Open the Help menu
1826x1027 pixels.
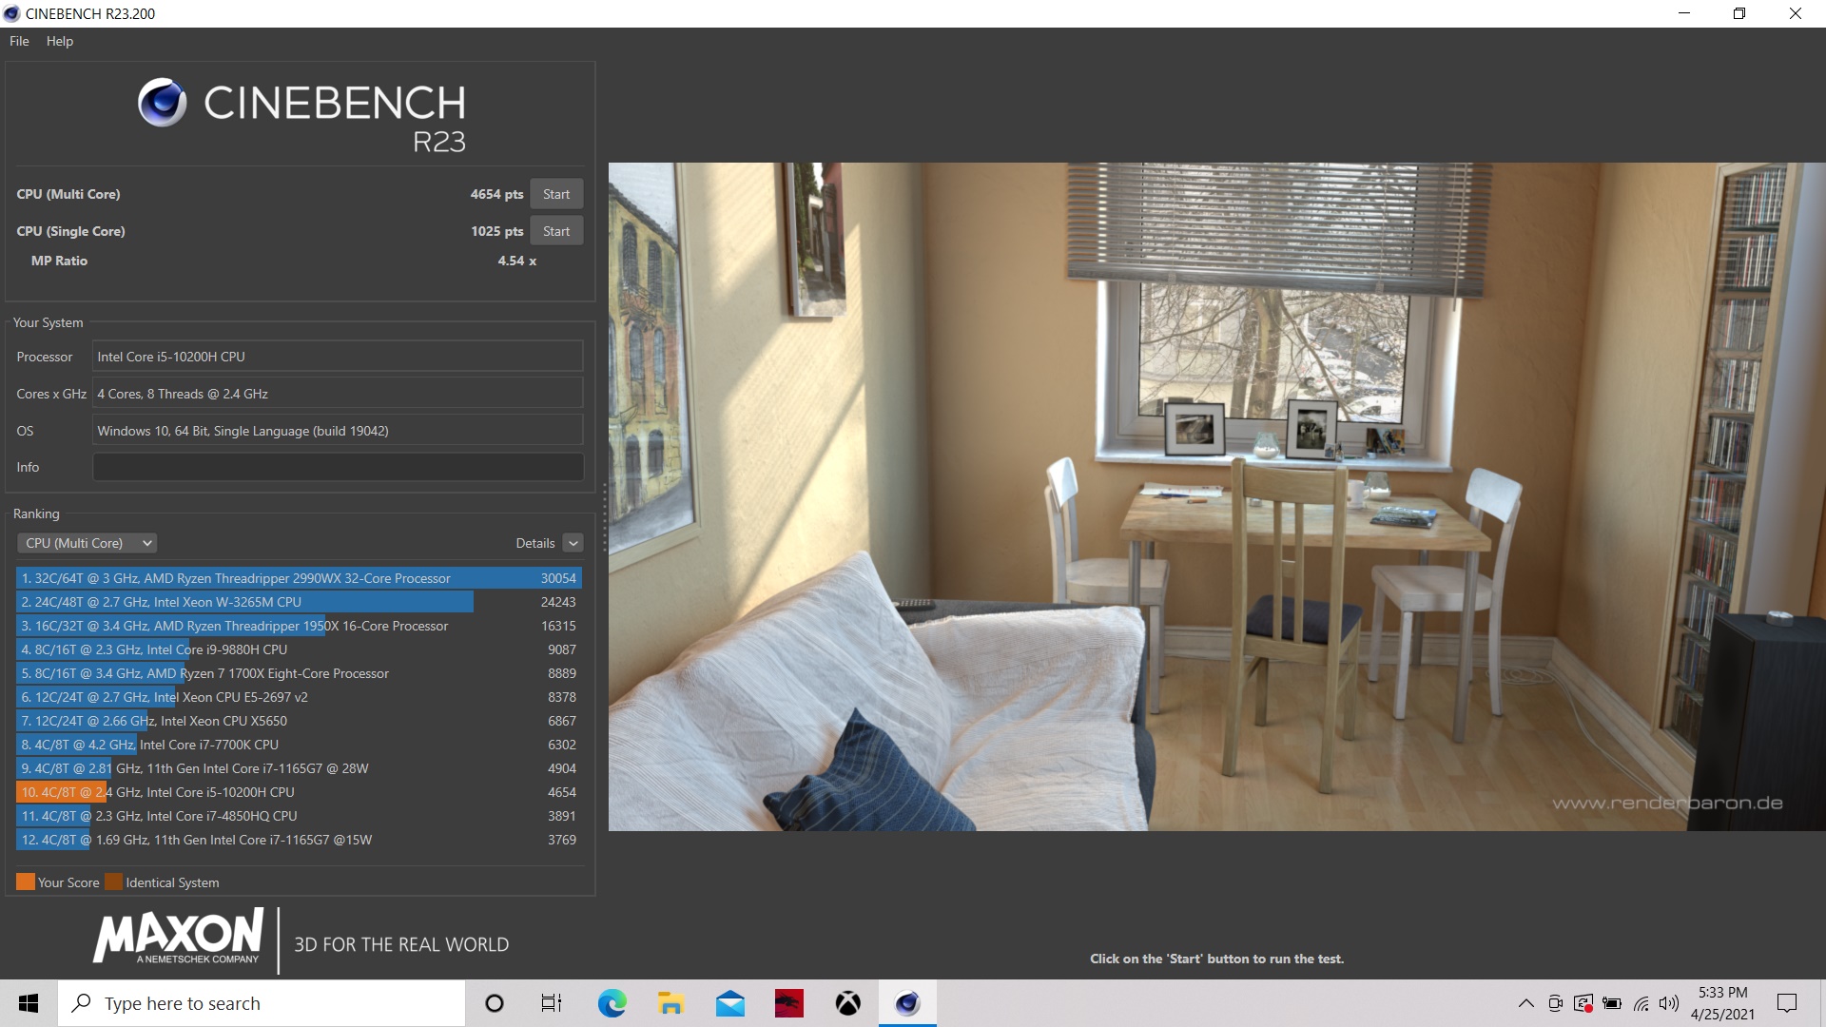[x=59, y=41]
